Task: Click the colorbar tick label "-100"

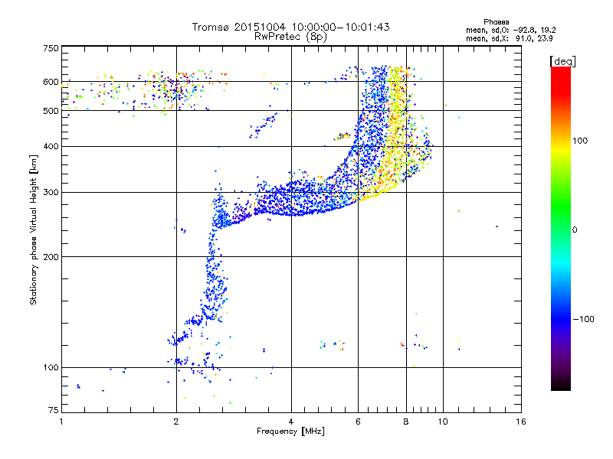Action: point(584,319)
